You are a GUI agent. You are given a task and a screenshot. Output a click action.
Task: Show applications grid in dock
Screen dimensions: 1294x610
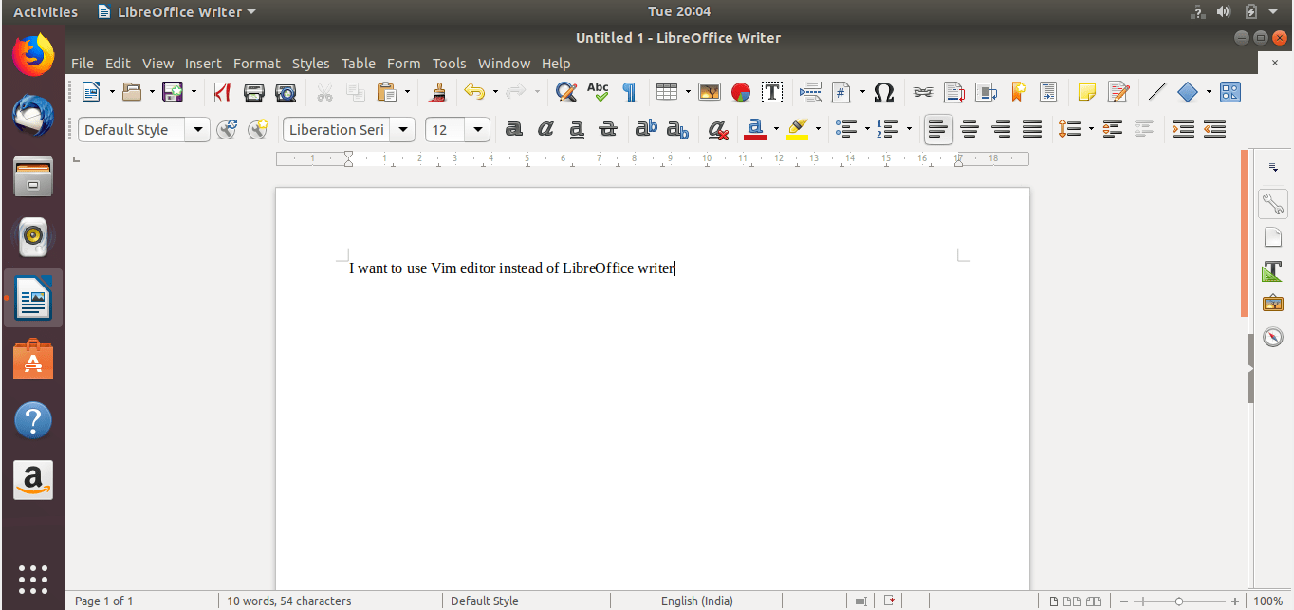pos(33,579)
